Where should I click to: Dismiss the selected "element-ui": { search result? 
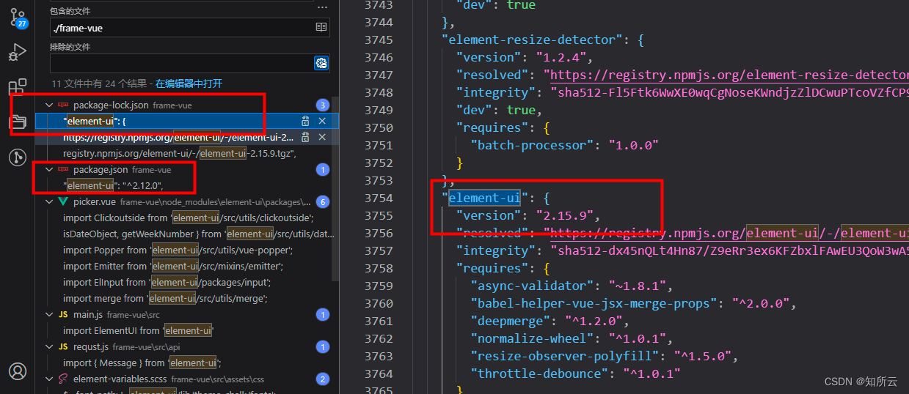[x=322, y=121]
